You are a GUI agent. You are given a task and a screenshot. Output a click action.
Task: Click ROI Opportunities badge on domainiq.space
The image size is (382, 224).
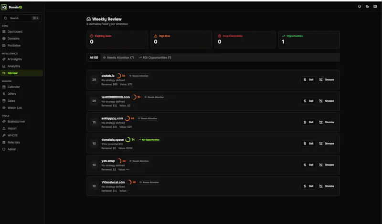149,140
